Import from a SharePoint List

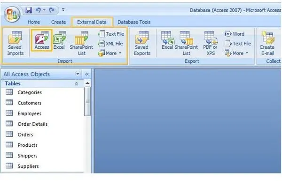81,44
